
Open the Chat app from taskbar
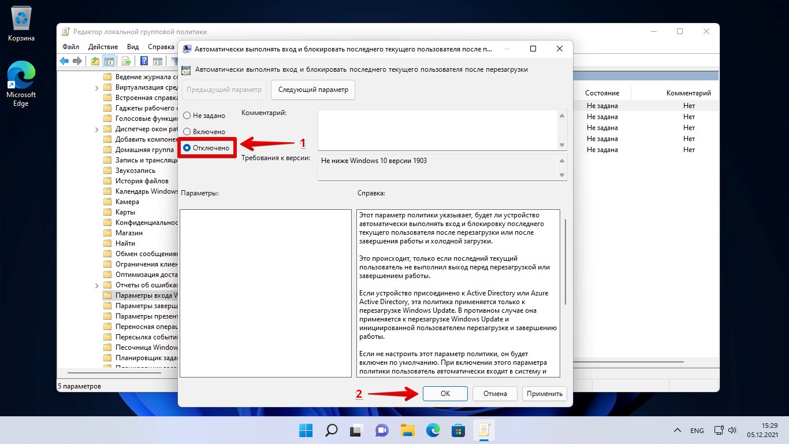tap(382, 430)
